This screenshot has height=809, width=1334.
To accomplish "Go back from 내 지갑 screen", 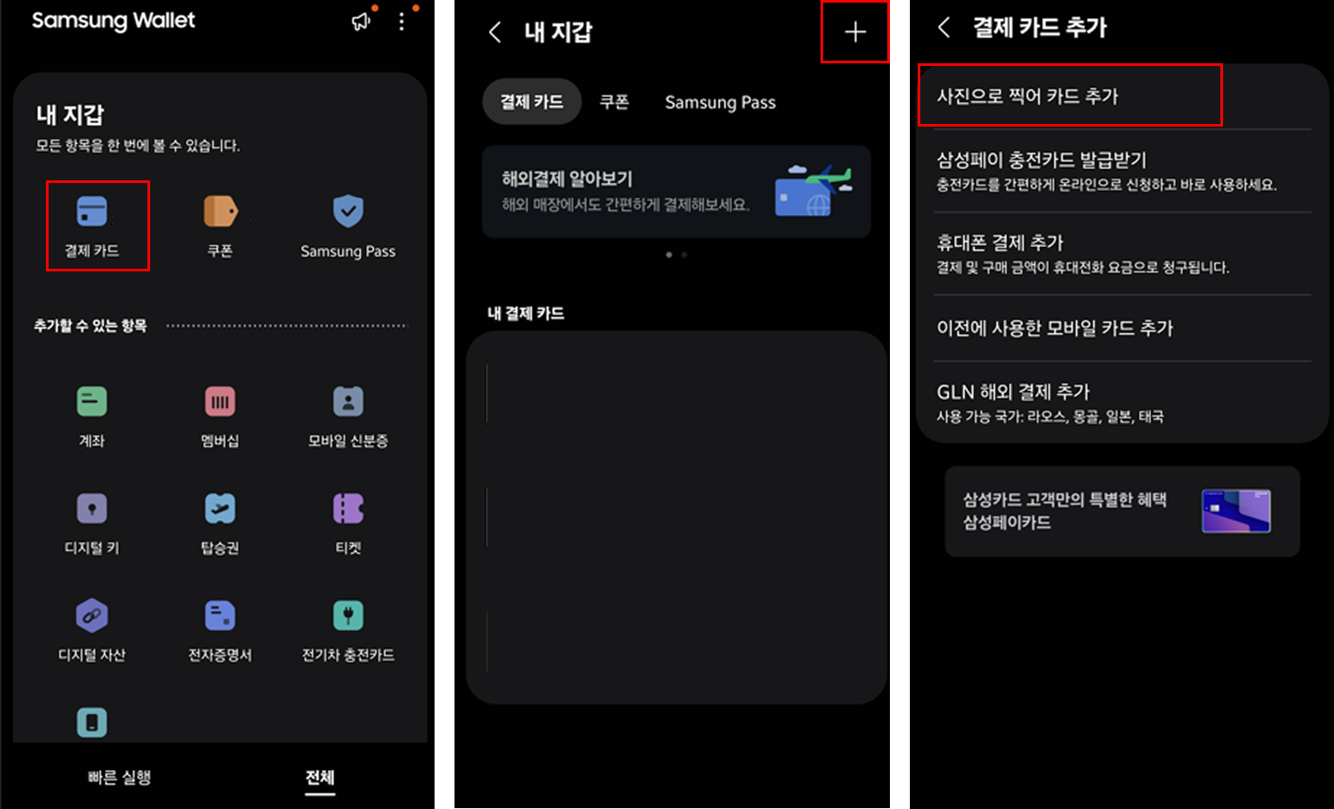I will 495,33.
